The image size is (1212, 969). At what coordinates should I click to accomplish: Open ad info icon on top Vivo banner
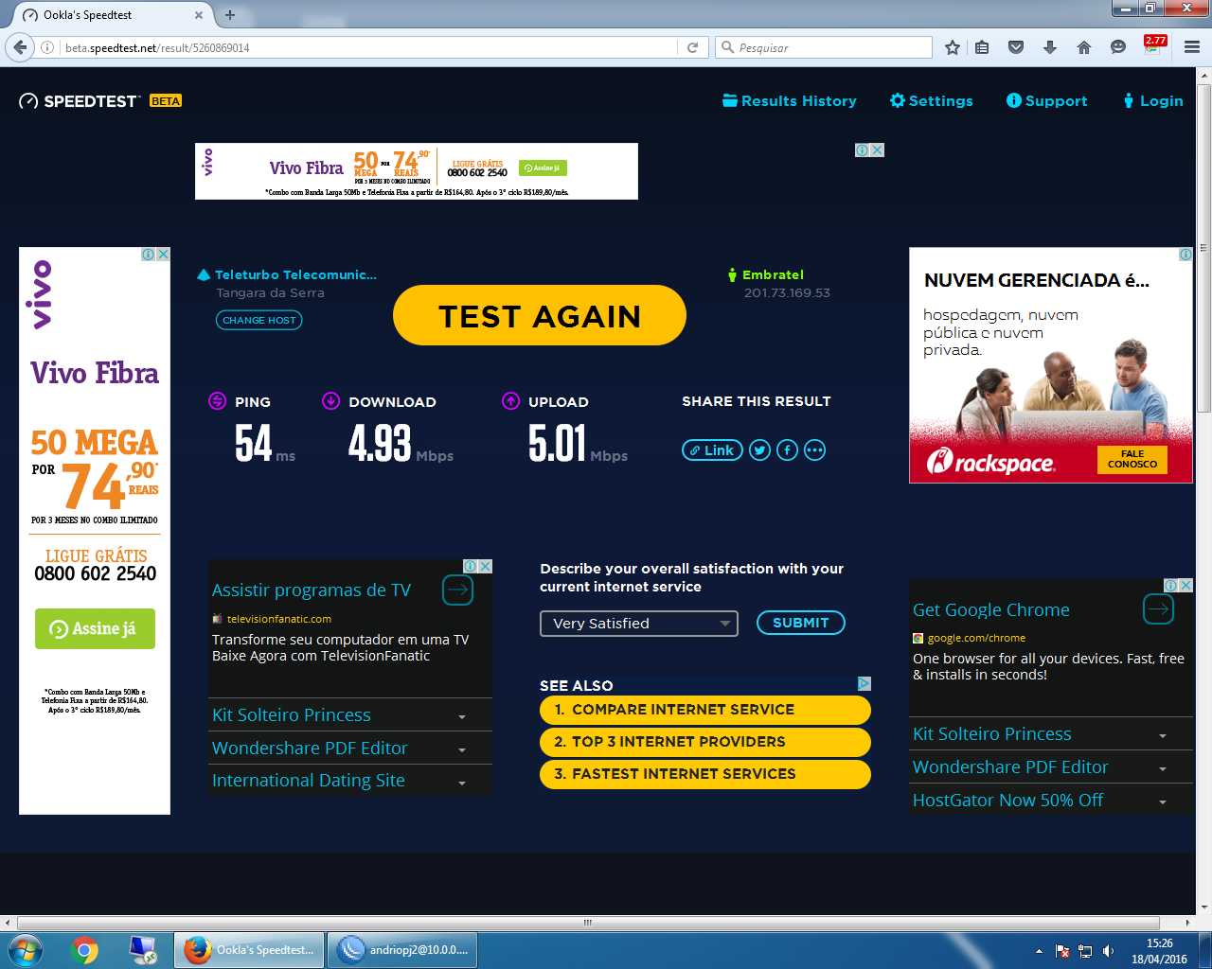[863, 150]
